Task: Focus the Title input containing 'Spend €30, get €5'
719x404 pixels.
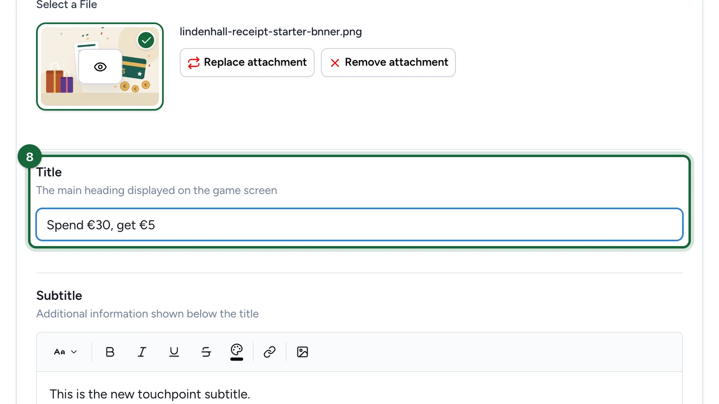Action: [359, 224]
